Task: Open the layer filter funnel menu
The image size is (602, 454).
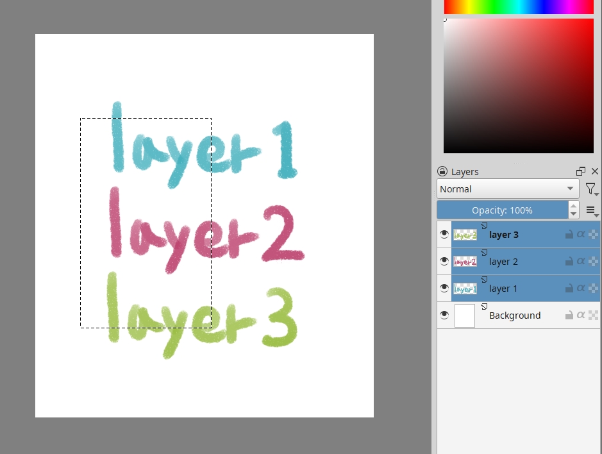Action: point(590,189)
